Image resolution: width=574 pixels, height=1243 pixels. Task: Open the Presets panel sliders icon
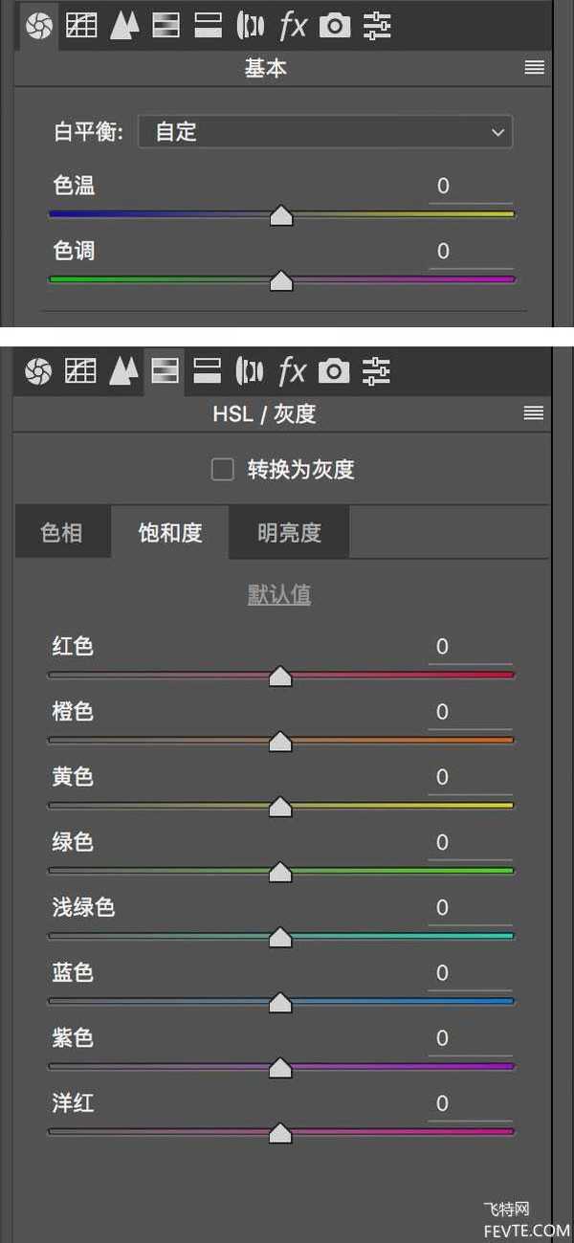click(377, 25)
